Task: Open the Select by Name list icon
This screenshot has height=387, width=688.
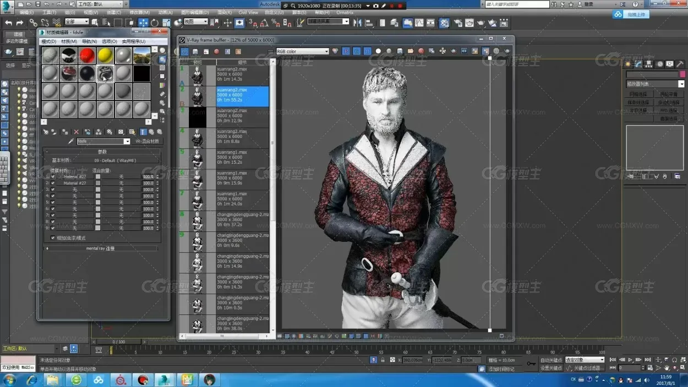Action: click(x=107, y=23)
